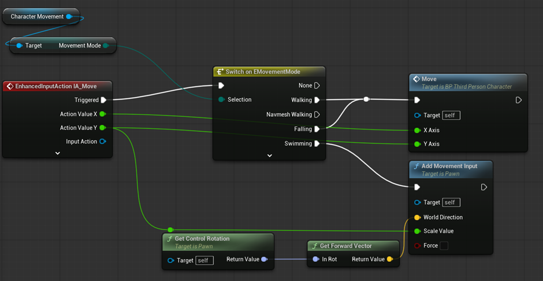This screenshot has width=543, height=281.
Task: Click the Action Value X output pin
Action: point(103,114)
